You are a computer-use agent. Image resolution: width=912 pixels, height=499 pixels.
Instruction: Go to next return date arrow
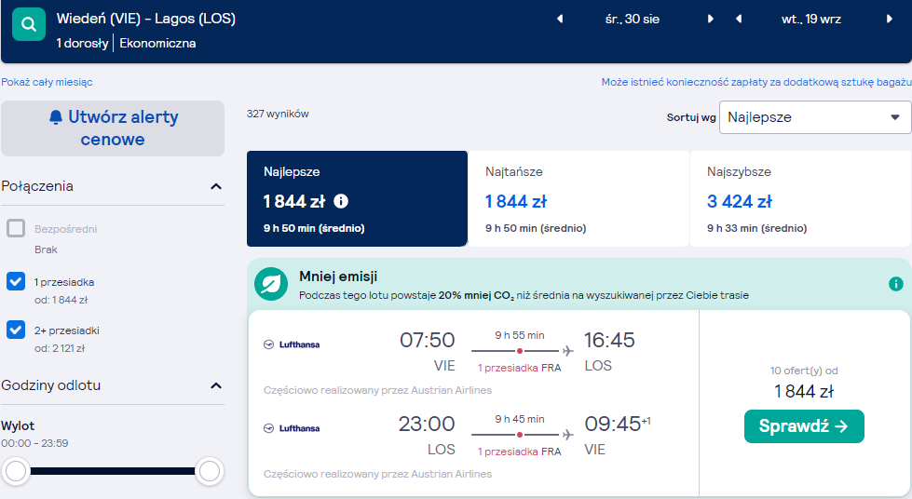pyautogui.click(x=889, y=19)
